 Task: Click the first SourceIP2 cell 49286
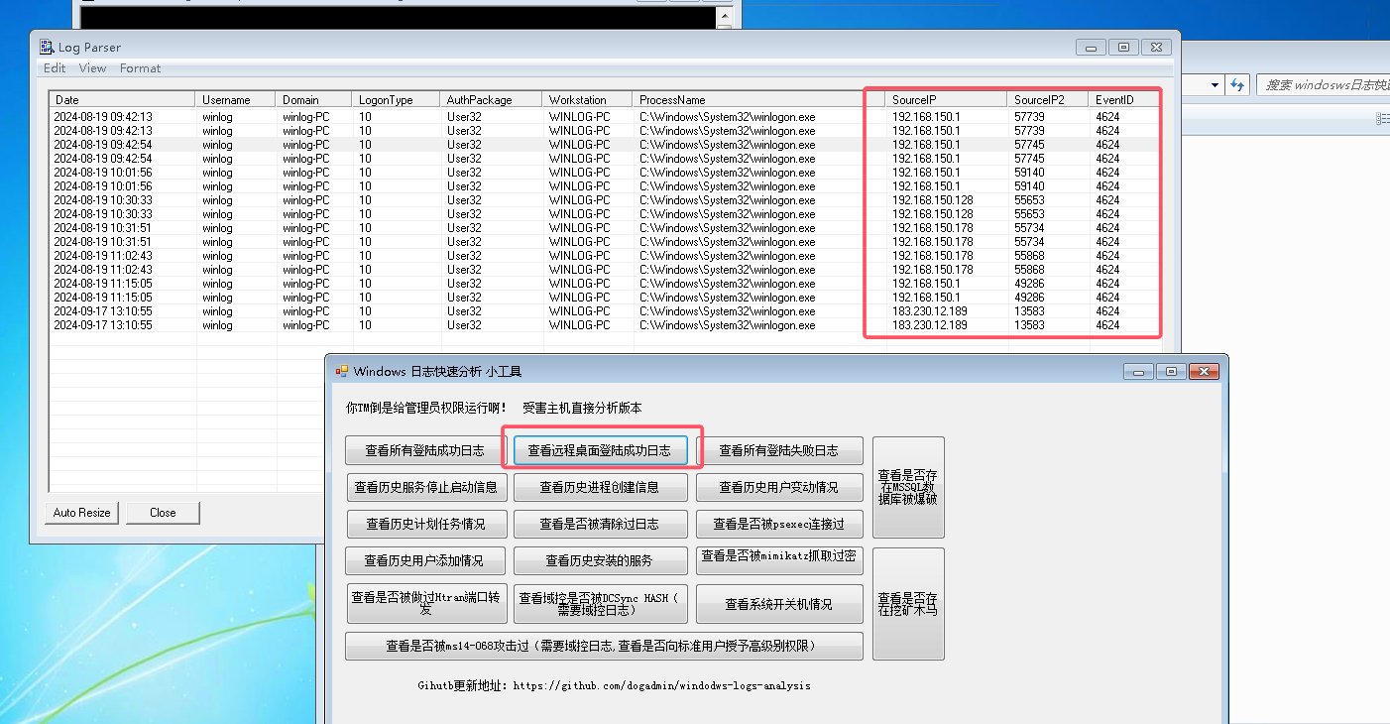(x=1029, y=284)
